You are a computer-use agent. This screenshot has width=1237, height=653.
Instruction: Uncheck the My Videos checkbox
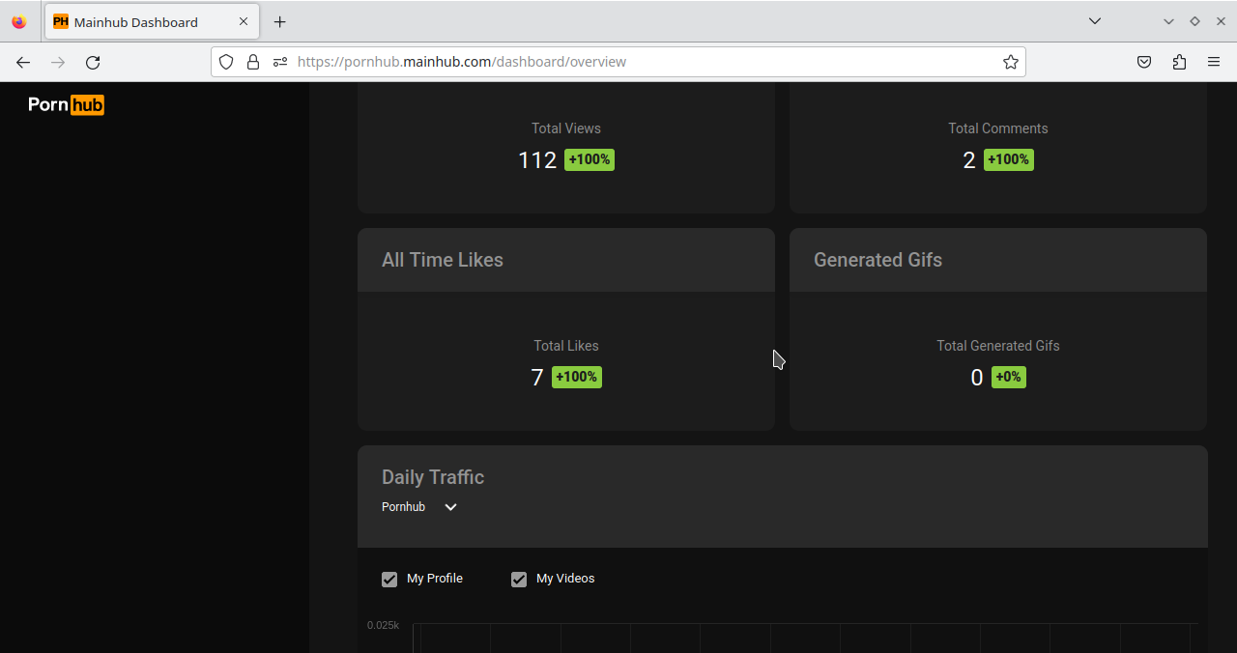coord(519,580)
